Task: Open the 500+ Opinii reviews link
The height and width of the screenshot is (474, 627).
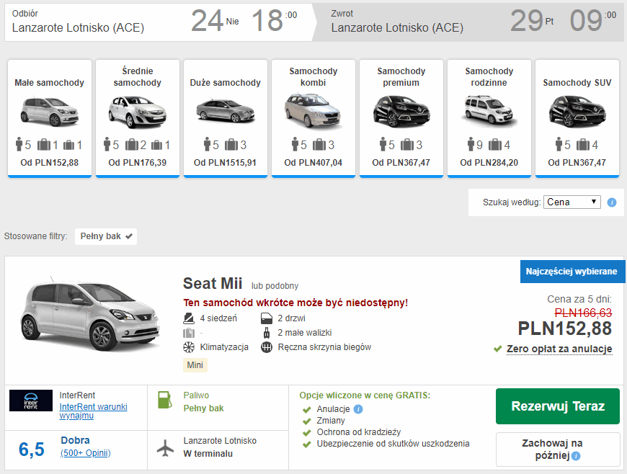Action: [x=85, y=453]
